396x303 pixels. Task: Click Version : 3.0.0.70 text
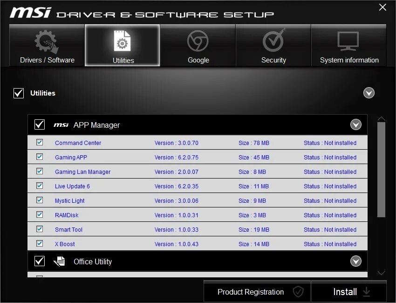pos(176,143)
